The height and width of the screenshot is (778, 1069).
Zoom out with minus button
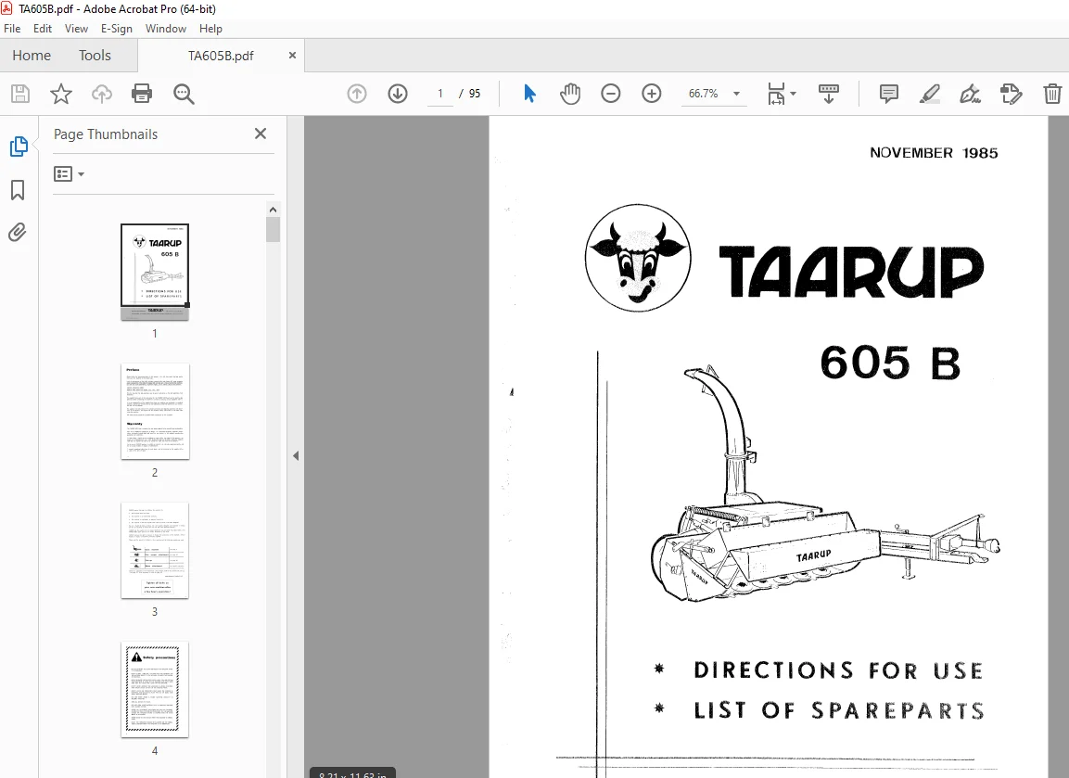[x=611, y=94]
